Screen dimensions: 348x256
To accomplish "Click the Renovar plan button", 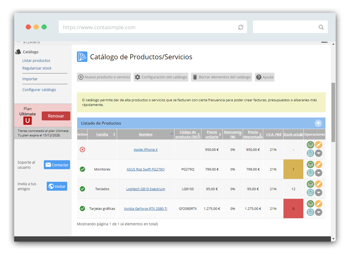I will coord(56,116).
